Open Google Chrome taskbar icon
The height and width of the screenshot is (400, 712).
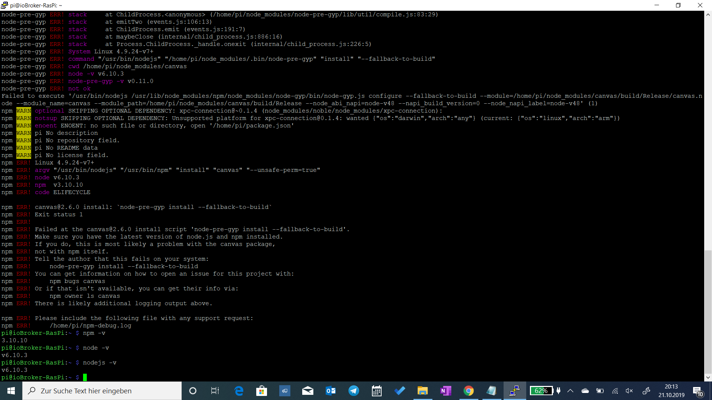click(469, 391)
